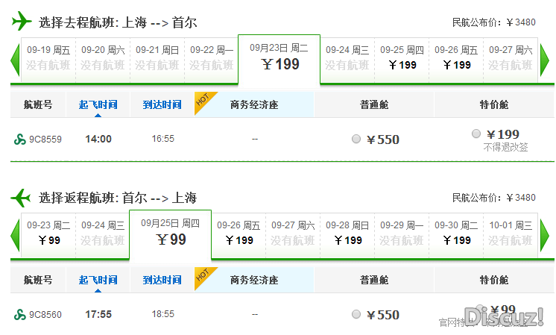Show earlier outbound dates with left green arrow
The width and height of the screenshot is (556, 335).
(x=15, y=60)
